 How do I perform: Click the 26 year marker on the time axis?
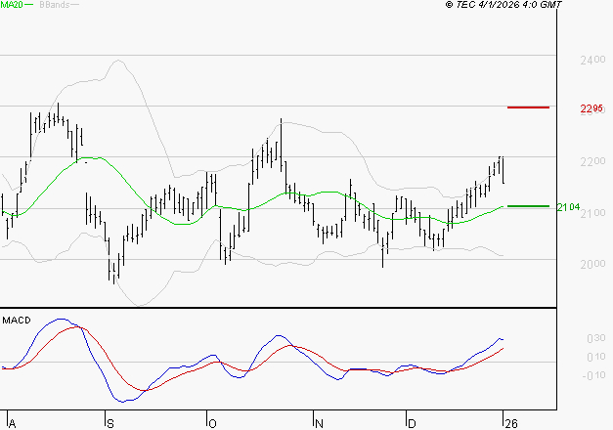point(511,424)
